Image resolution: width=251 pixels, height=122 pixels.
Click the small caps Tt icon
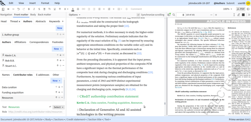click(x=50, y=9)
